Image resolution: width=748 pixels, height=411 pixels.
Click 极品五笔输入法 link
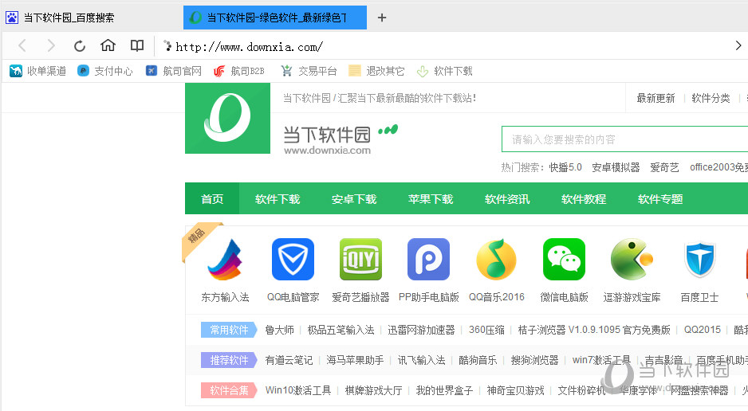[341, 330]
